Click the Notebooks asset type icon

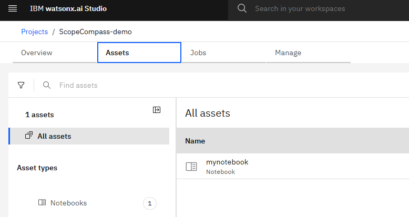tap(42, 203)
